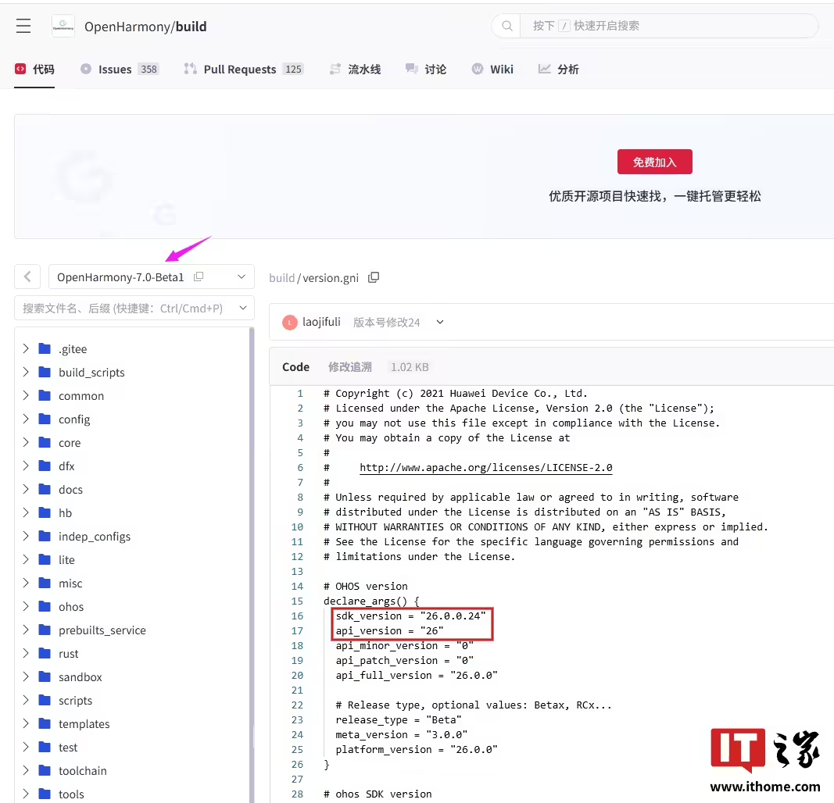Open the Issues tab

pyautogui.click(x=119, y=69)
